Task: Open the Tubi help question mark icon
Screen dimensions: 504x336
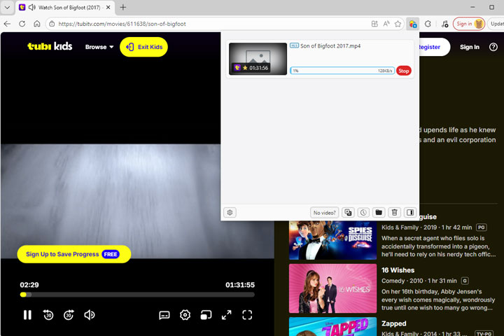Action: point(493,47)
